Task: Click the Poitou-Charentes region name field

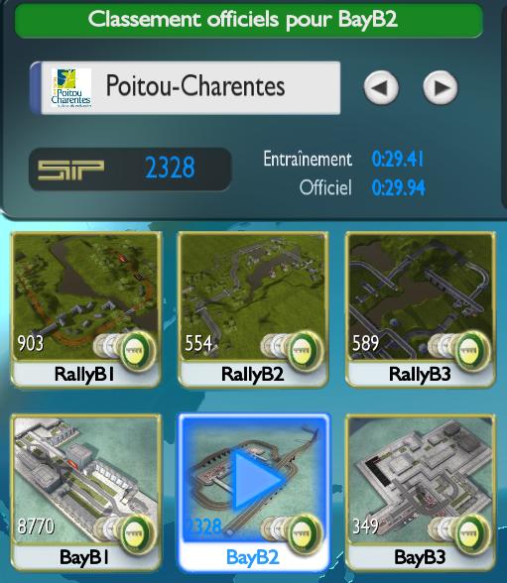Action: [185, 88]
